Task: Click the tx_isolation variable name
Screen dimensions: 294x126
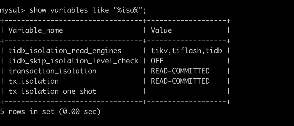Action: (x=34, y=81)
